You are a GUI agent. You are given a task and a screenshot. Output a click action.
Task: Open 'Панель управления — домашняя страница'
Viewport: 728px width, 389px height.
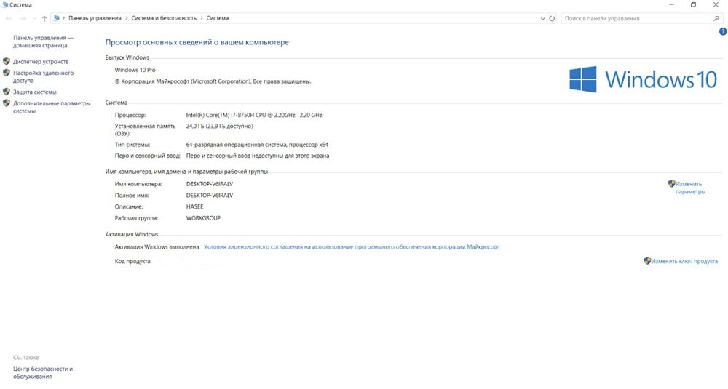(x=43, y=41)
